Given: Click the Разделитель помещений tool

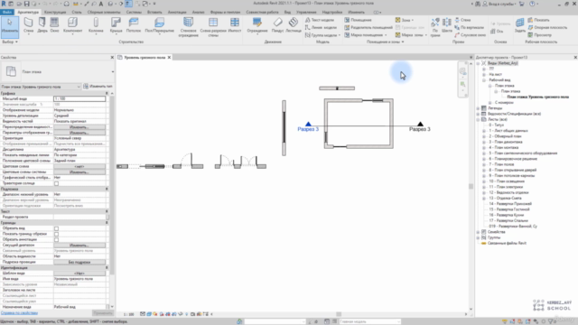Looking at the screenshot, I should [x=368, y=27].
